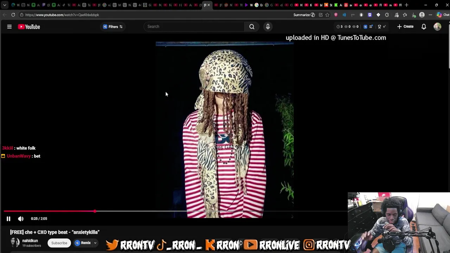
Task: Open the vidIQ list icon with blue dot
Action: pyautogui.click(x=371, y=27)
